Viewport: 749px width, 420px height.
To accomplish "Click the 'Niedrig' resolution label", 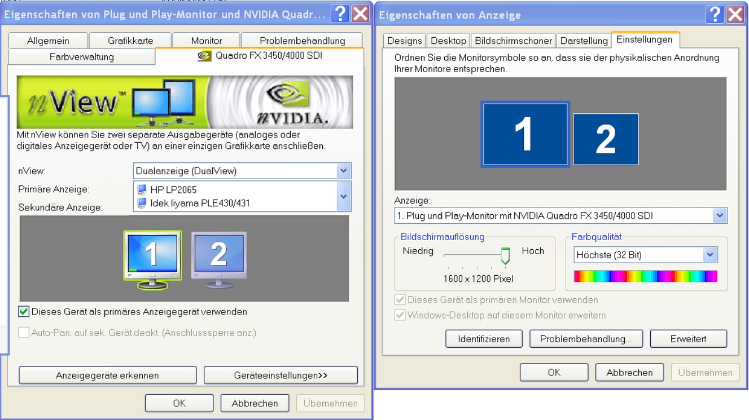I will click(418, 251).
